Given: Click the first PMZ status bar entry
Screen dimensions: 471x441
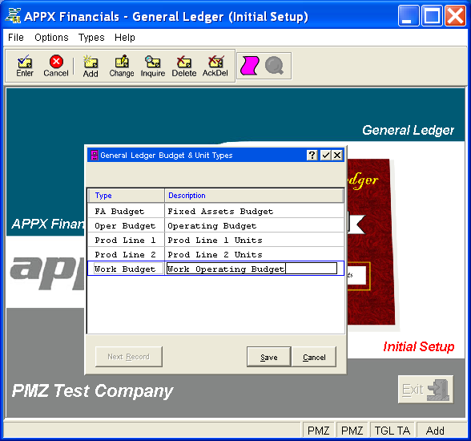Looking at the screenshot, I should point(319,431).
